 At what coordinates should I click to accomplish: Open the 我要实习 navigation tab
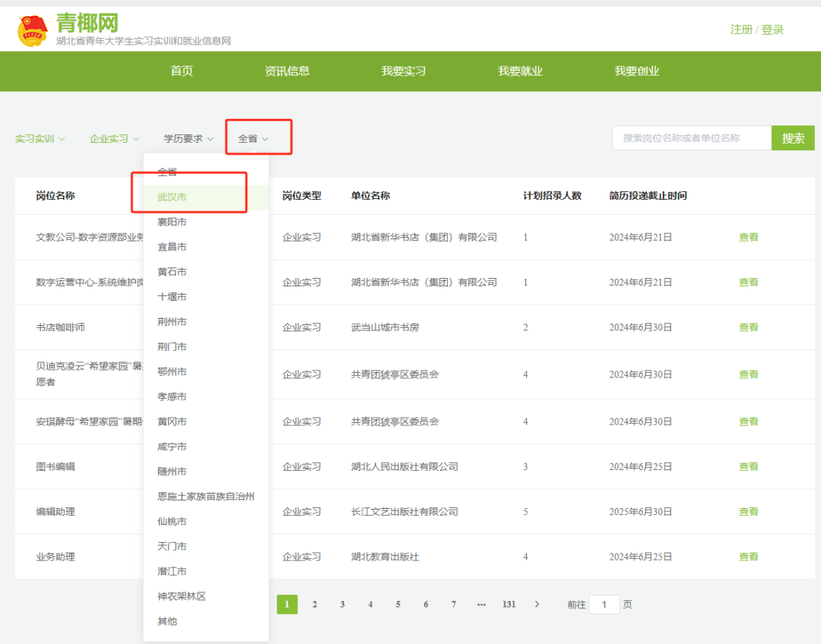[404, 71]
